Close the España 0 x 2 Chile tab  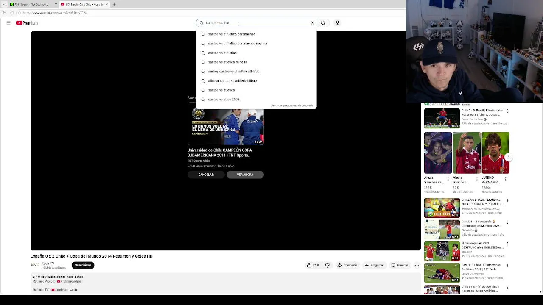tap(106, 4)
